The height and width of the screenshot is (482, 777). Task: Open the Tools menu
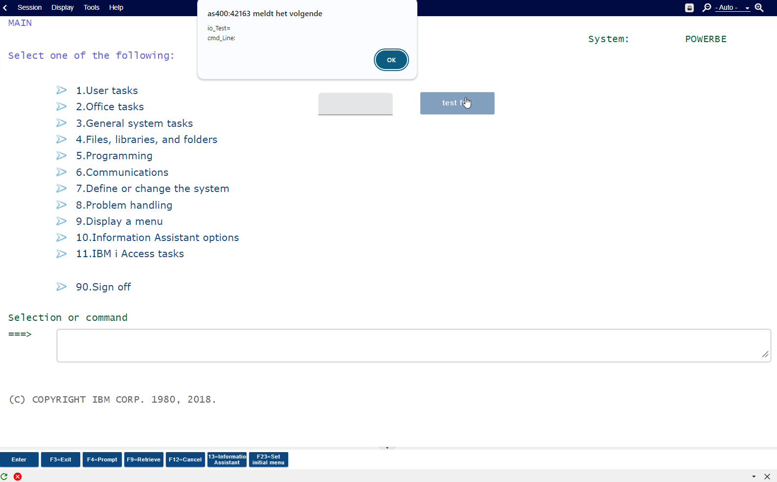[x=91, y=8]
